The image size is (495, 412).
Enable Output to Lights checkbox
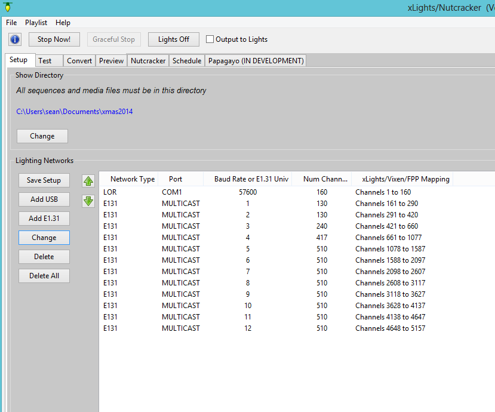coord(210,39)
